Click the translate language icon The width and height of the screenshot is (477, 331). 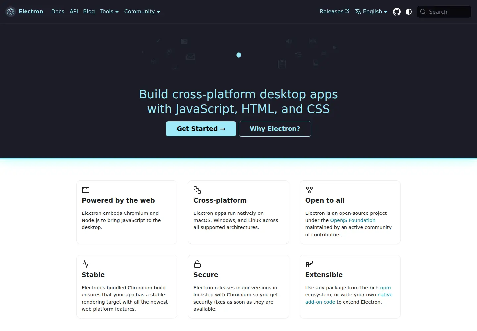pos(358,12)
